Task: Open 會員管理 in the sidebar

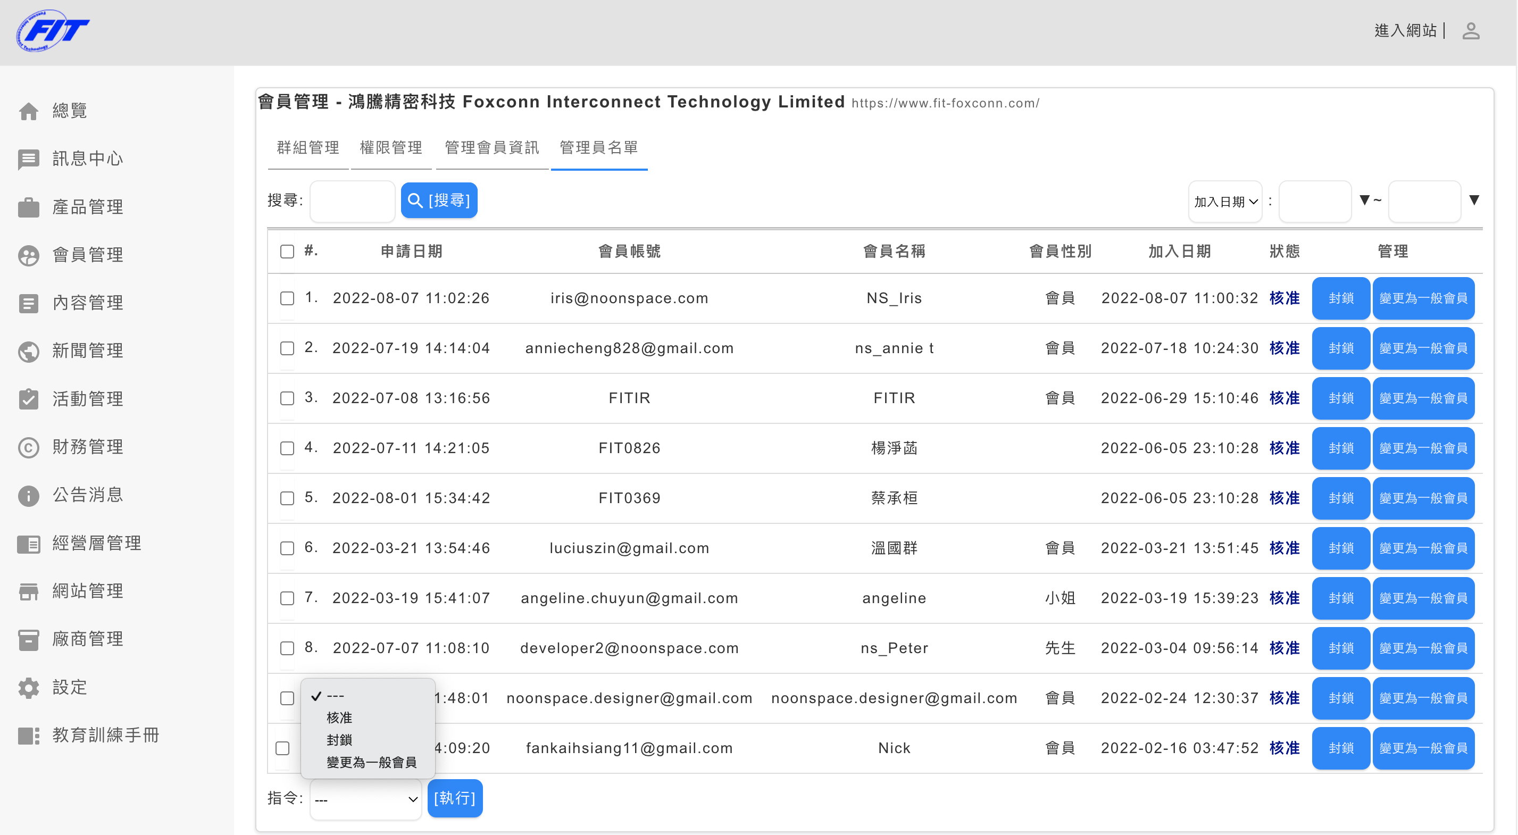Action: (x=88, y=255)
